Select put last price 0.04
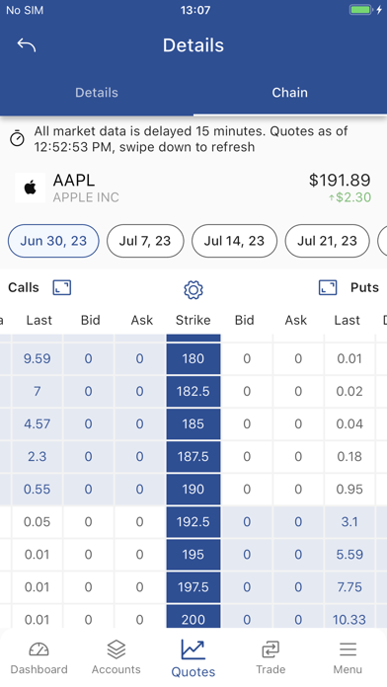Screen dimensions: 387x687 pos(349,424)
